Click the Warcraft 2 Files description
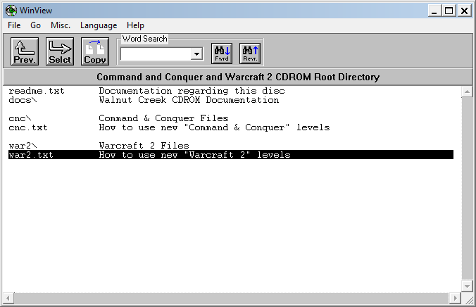Viewport: 476px width, 307px height. (x=144, y=146)
